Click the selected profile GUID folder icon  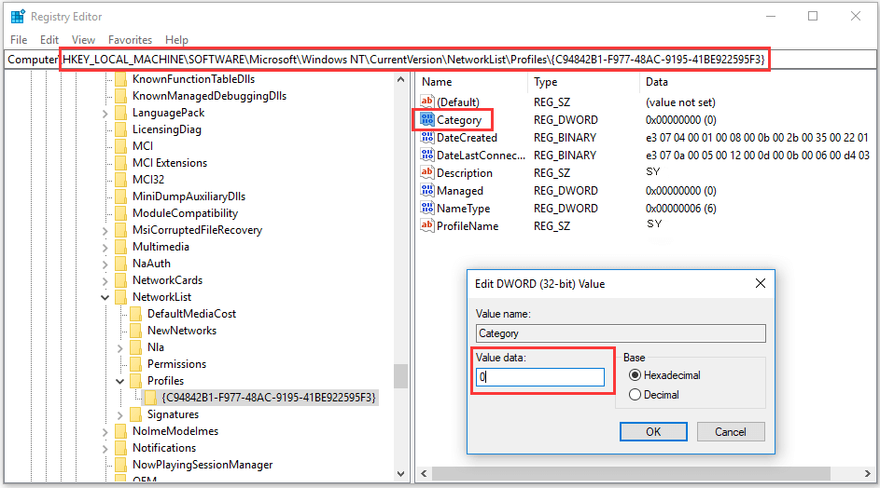tap(150, 398)
